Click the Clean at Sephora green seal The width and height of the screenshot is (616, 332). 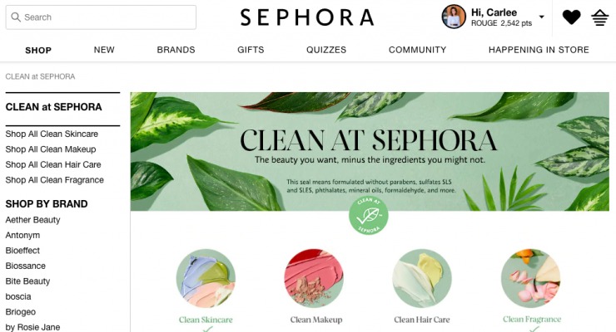tap(369, 215)
